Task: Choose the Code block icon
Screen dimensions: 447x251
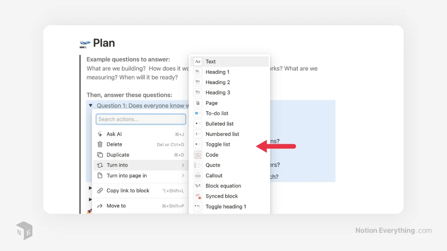Action: click(x=197, y=155)
